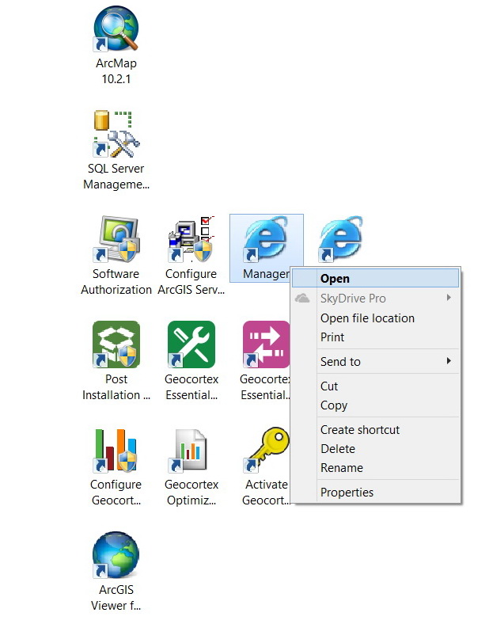Click the Activate Geocortex key icon
This screenshot has height=624, width=489.
(267, 450)
